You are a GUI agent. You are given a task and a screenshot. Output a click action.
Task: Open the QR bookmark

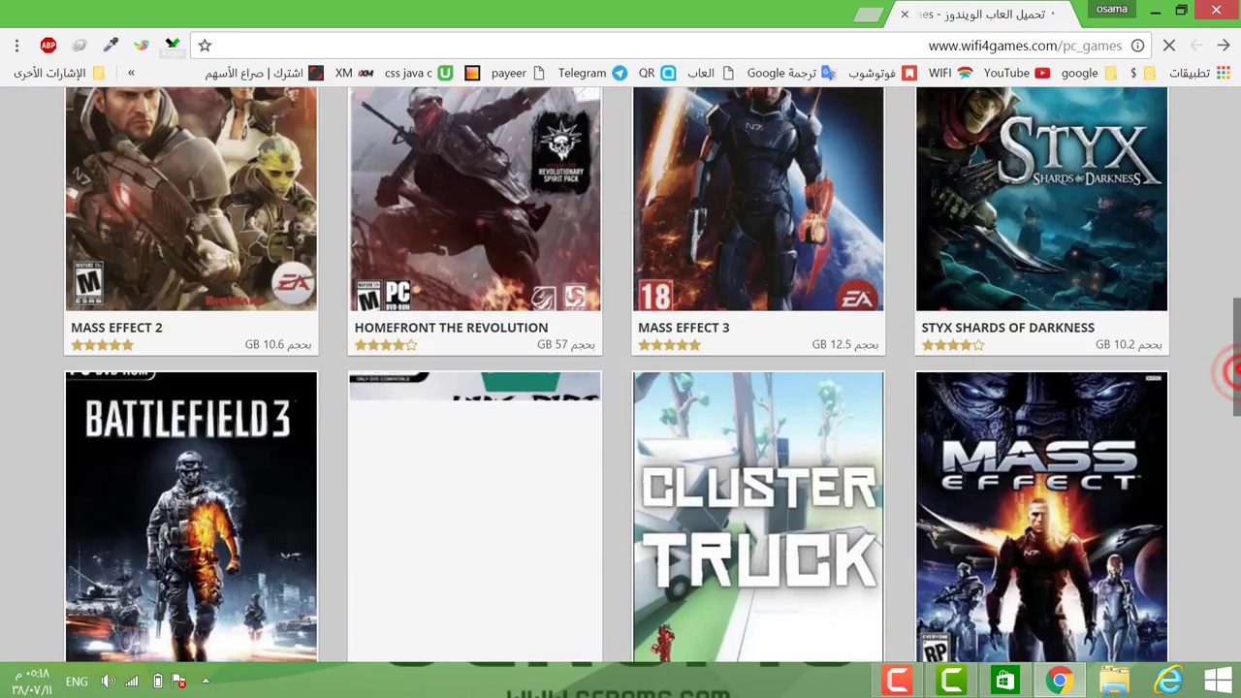[656, 73]
